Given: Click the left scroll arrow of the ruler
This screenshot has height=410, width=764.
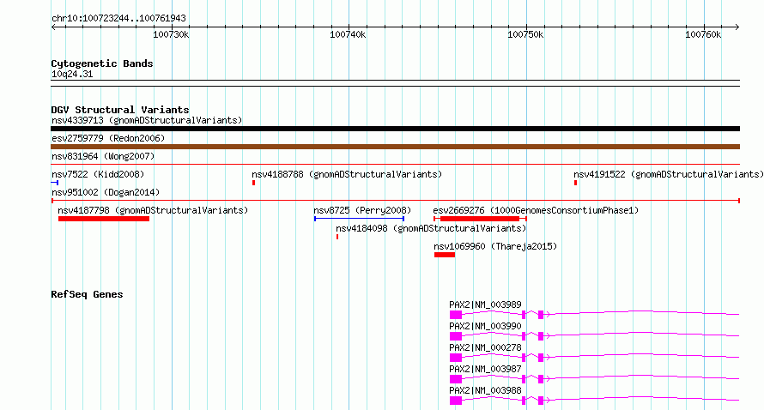Looking at the screenshot, I should 53,27.
